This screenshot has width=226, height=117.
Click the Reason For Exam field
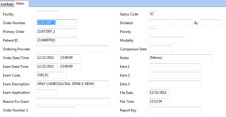click(x=73, y=101)
